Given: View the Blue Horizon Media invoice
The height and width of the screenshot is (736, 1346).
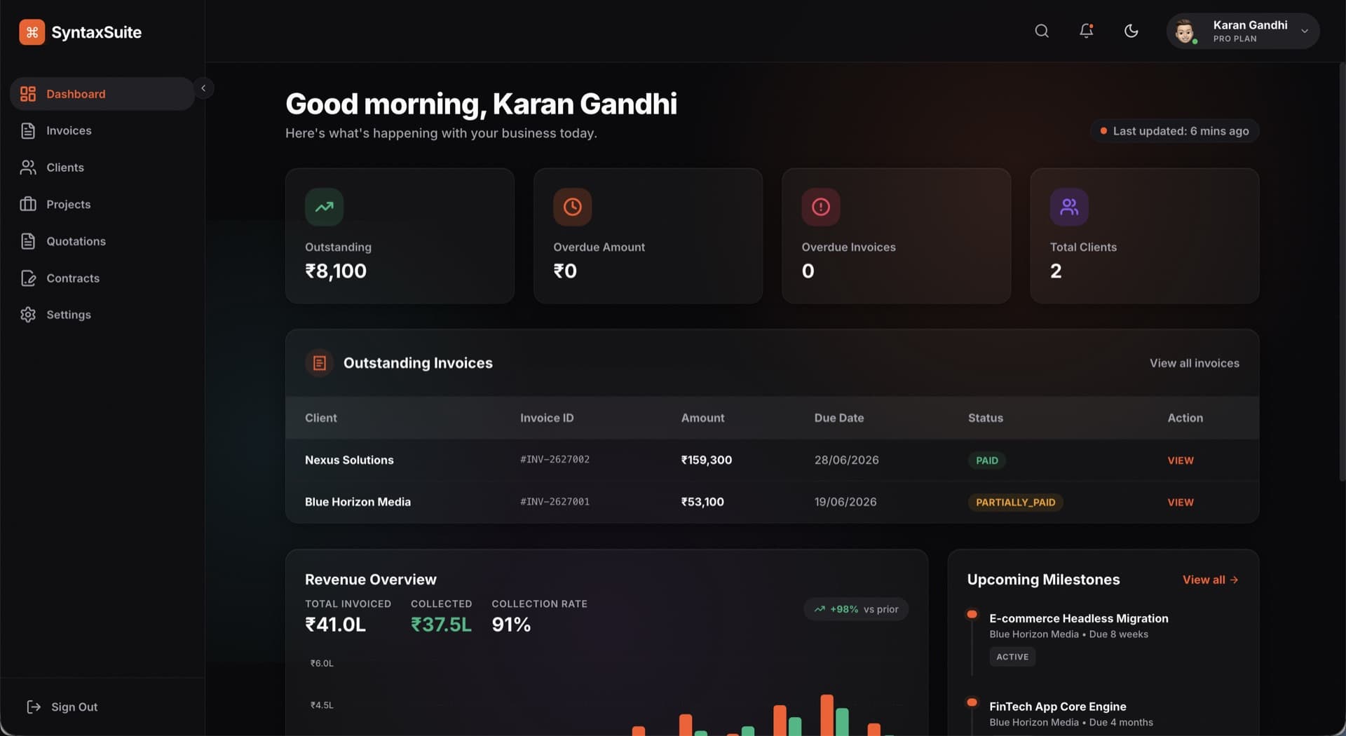Looking at the screenshot, I should click(x=1180, y=503).
